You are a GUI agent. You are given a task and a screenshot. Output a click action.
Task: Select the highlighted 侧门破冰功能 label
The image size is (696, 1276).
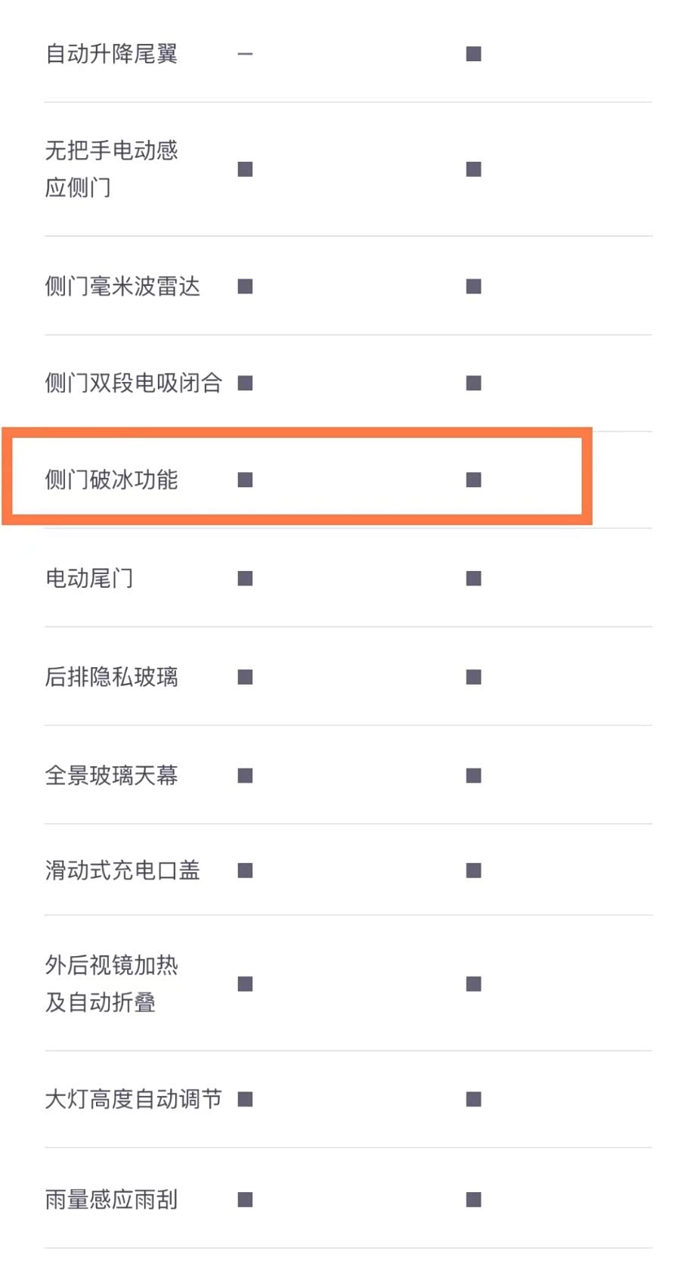(111, 480)
